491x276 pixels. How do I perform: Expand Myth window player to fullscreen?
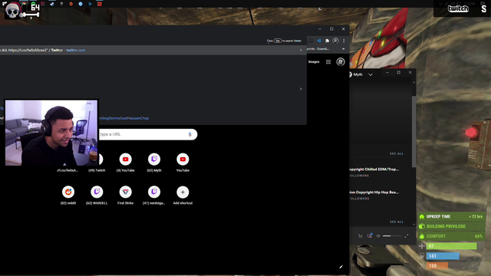tap(406, 236)
